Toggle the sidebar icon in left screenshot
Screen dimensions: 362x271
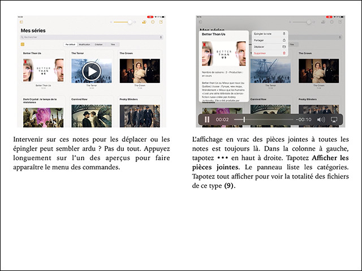coord(20,22)
